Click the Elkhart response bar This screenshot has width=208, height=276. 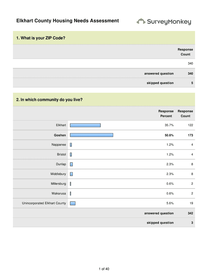(x=85, y=125)
